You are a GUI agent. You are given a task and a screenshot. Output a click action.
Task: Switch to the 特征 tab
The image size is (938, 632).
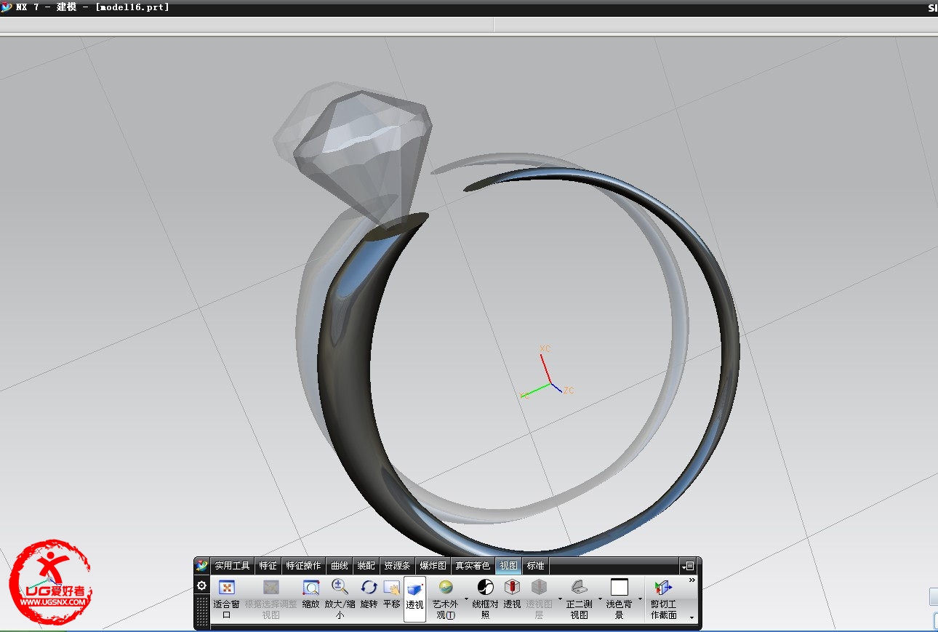[x=268, y=566]
